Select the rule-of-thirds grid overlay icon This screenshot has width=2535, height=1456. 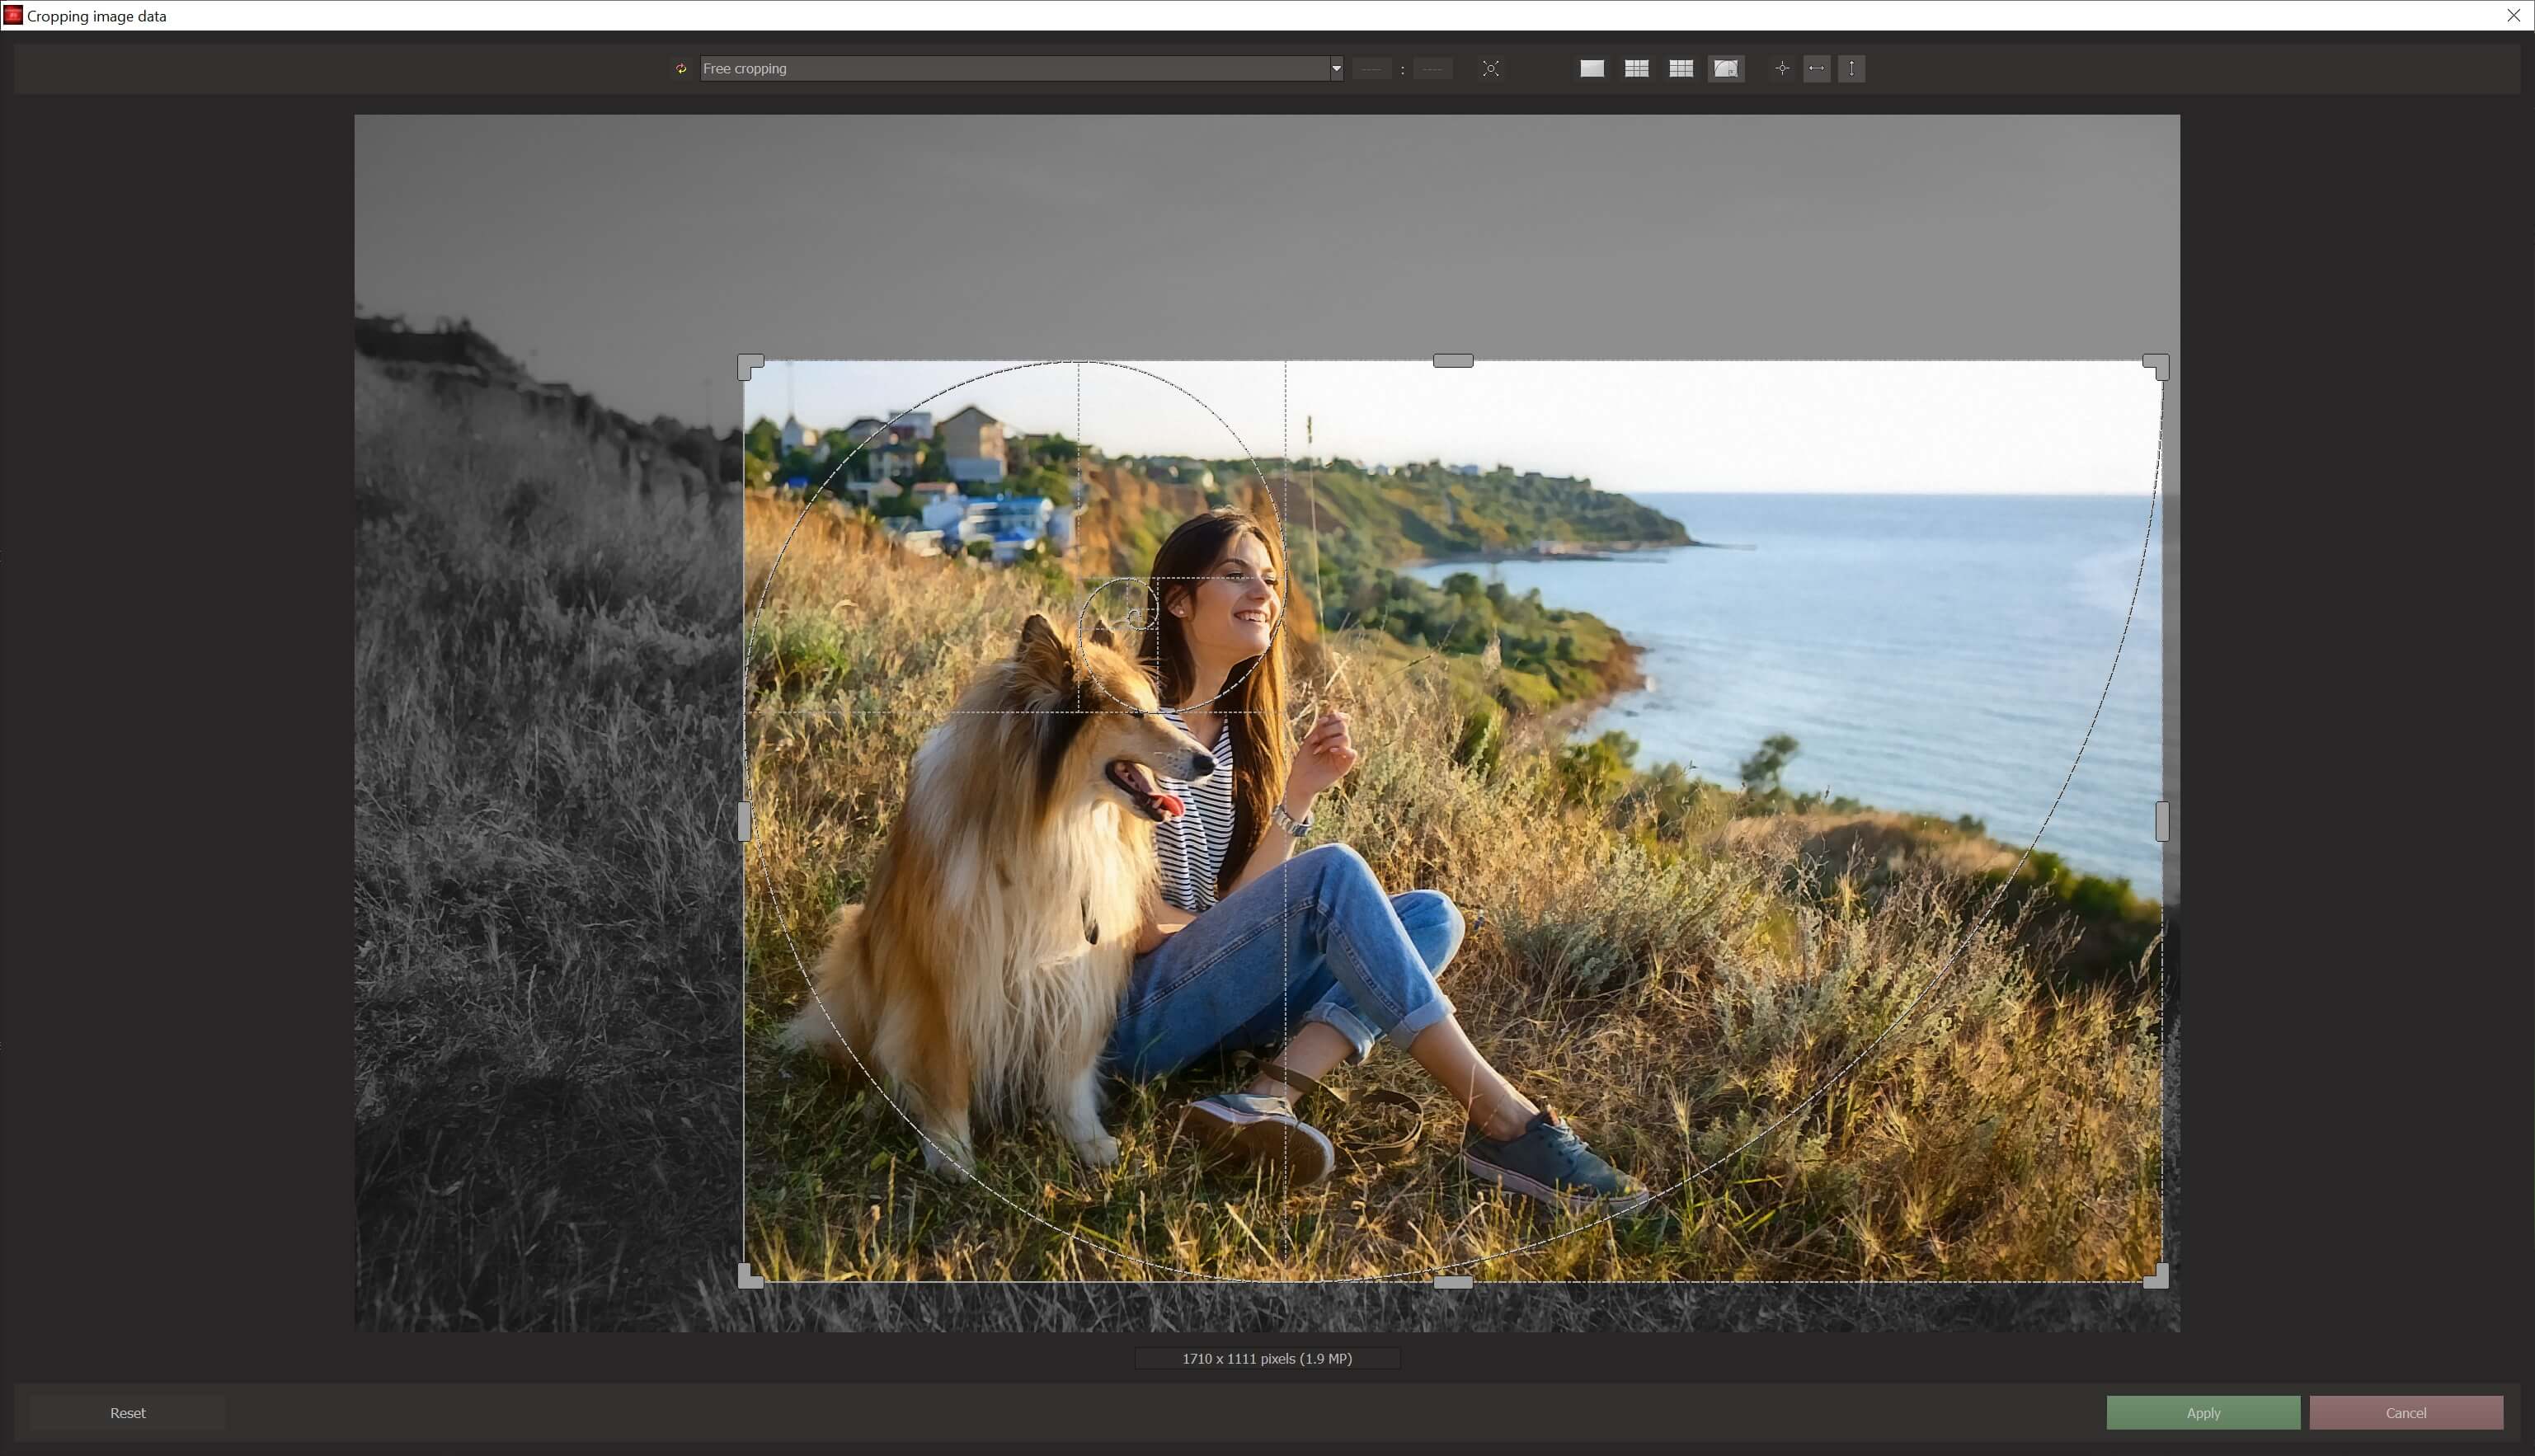tap(1637, 68)
